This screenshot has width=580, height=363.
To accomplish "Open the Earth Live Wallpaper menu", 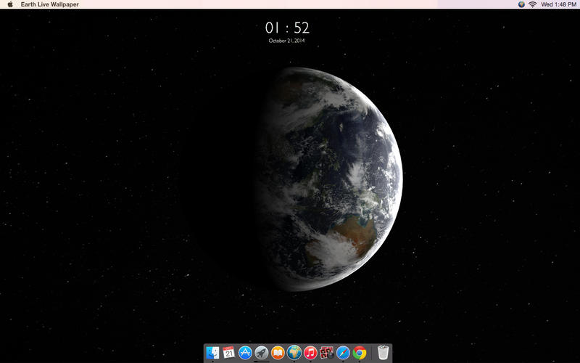I will 50,4.
